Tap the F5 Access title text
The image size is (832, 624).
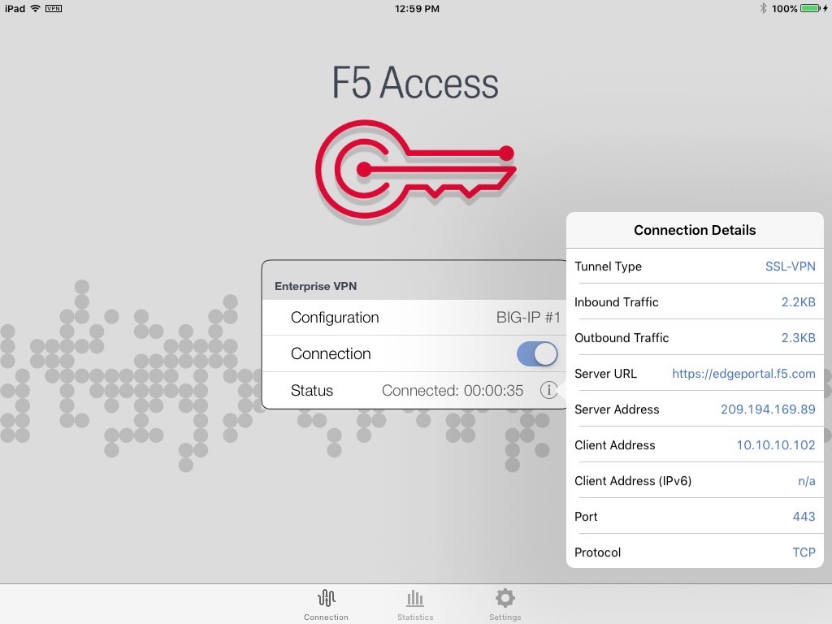(x=415, y=83)
